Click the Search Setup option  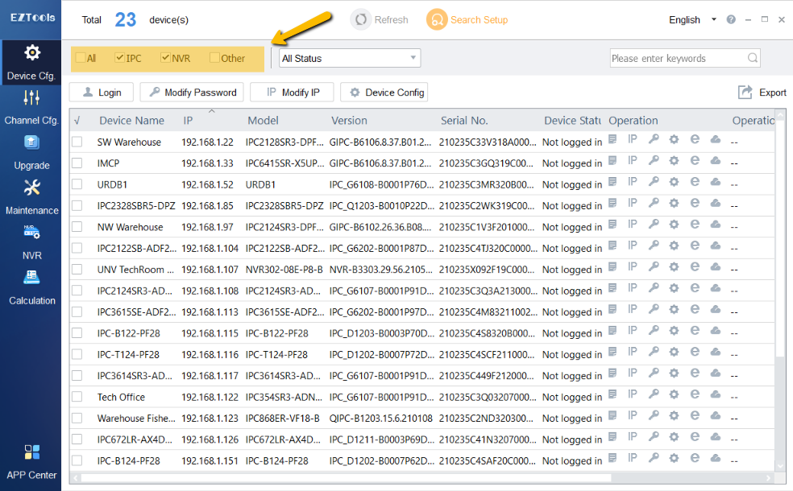468,20
